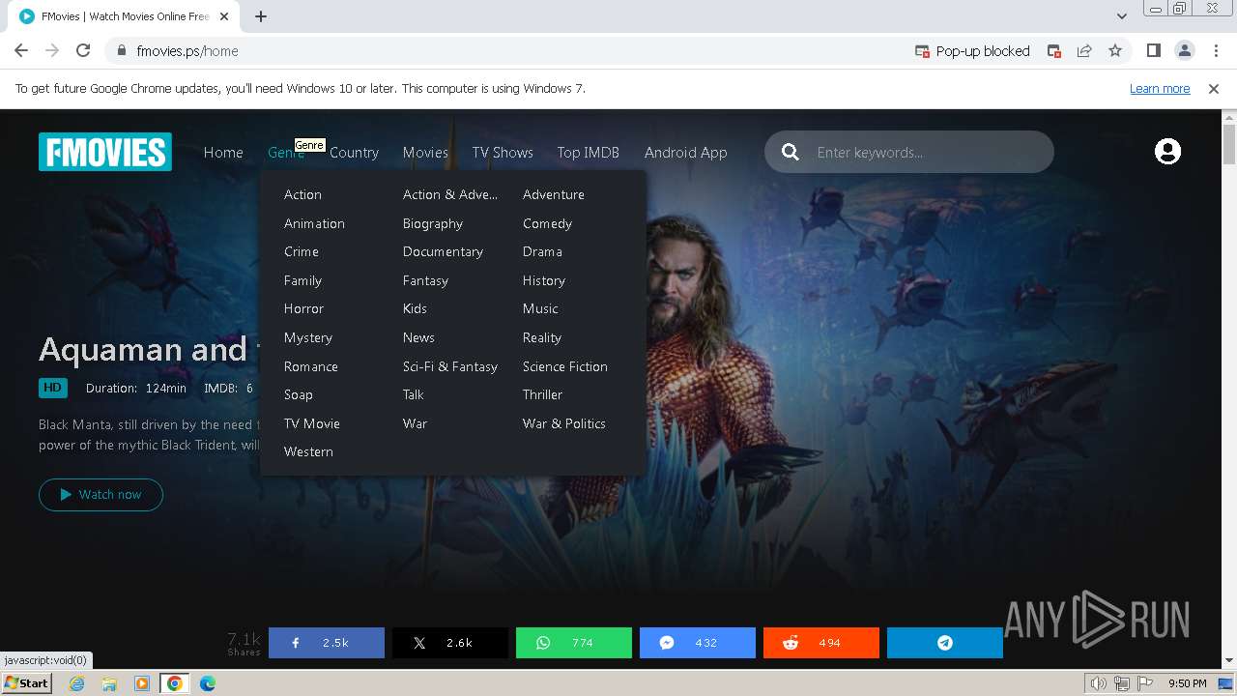The height and width of the screenshot is (696, 1237).
Task: Pick the Adventure genre
Action: pyautogui.click(x=554, y=194)
